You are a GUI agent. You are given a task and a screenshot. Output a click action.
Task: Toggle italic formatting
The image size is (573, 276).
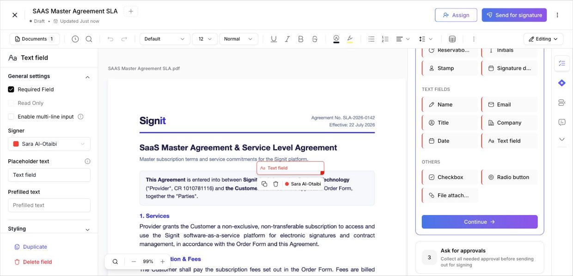tap(287, 39)
